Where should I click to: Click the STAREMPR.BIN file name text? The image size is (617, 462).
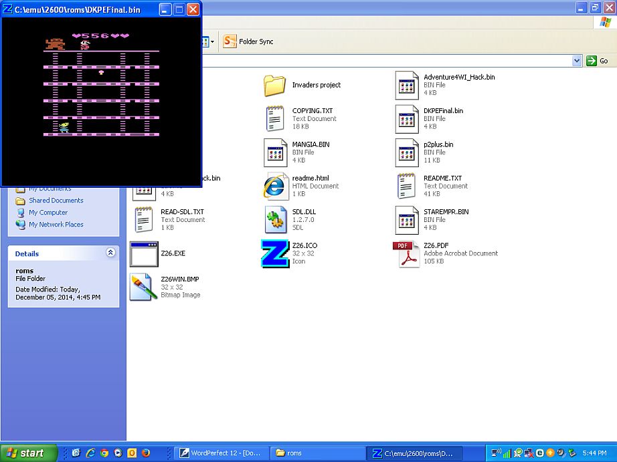[446, 211]
